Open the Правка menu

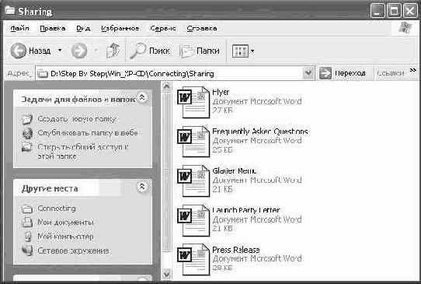[53, 28]
